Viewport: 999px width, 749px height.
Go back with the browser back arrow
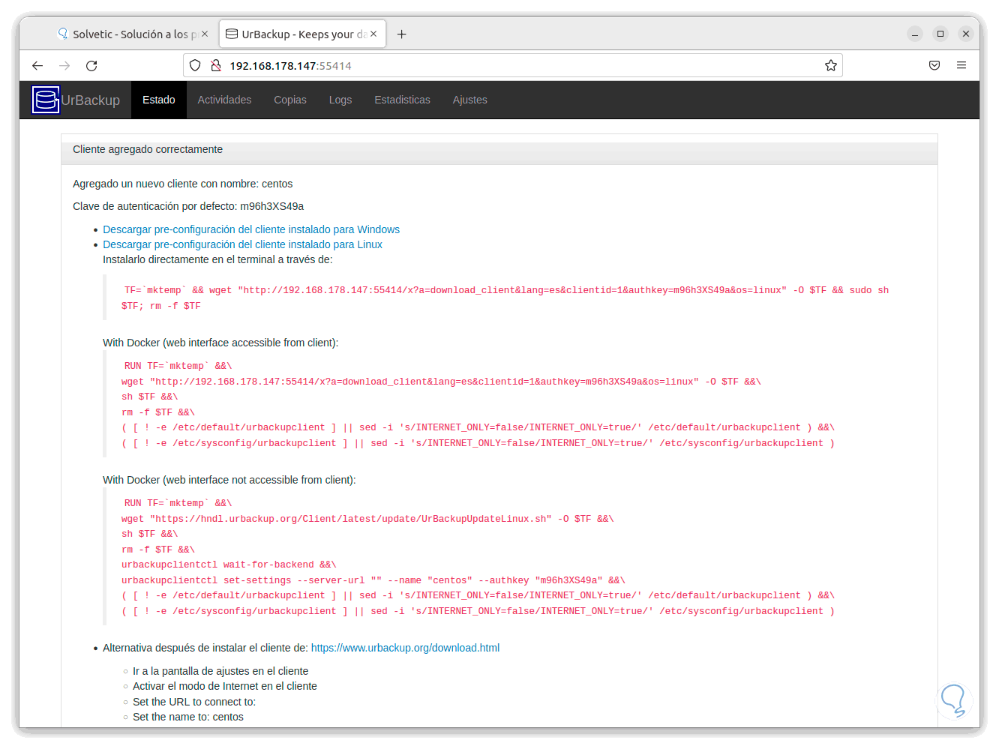(x=37, y=66)
